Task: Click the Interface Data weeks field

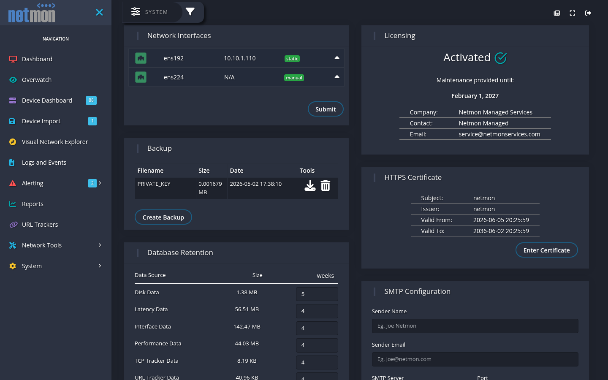Action: 317,328
